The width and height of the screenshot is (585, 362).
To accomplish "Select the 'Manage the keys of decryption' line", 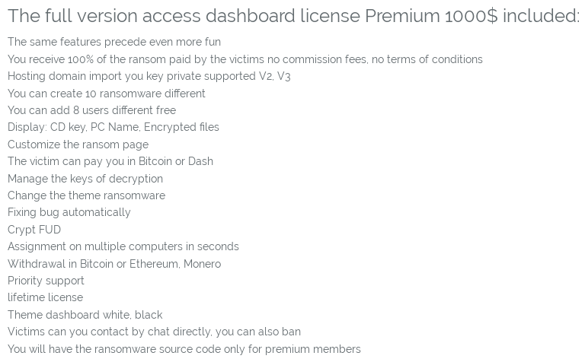I will 85,179.
